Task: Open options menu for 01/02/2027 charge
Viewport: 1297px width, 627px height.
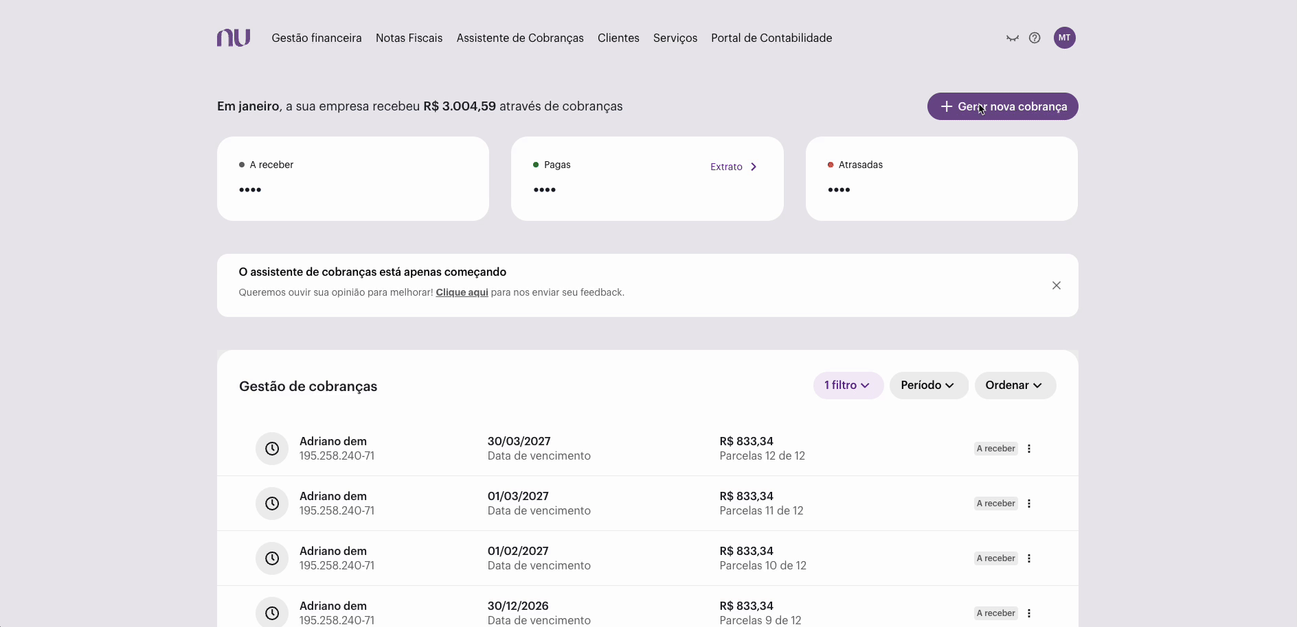Action: click(1029, 558)
